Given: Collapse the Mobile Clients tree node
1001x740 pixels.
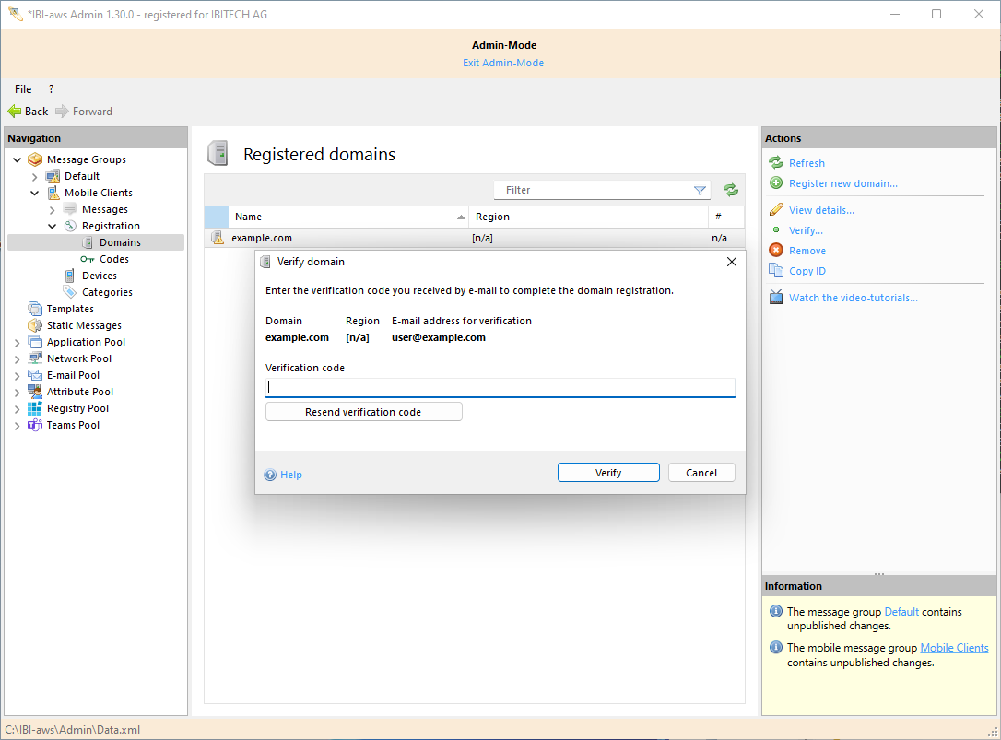Looking at the screenshot, I should 35,194.
